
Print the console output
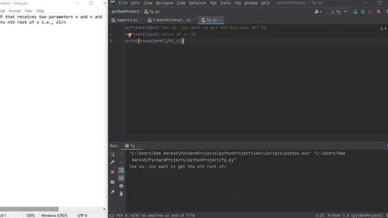tap(121, 186)
